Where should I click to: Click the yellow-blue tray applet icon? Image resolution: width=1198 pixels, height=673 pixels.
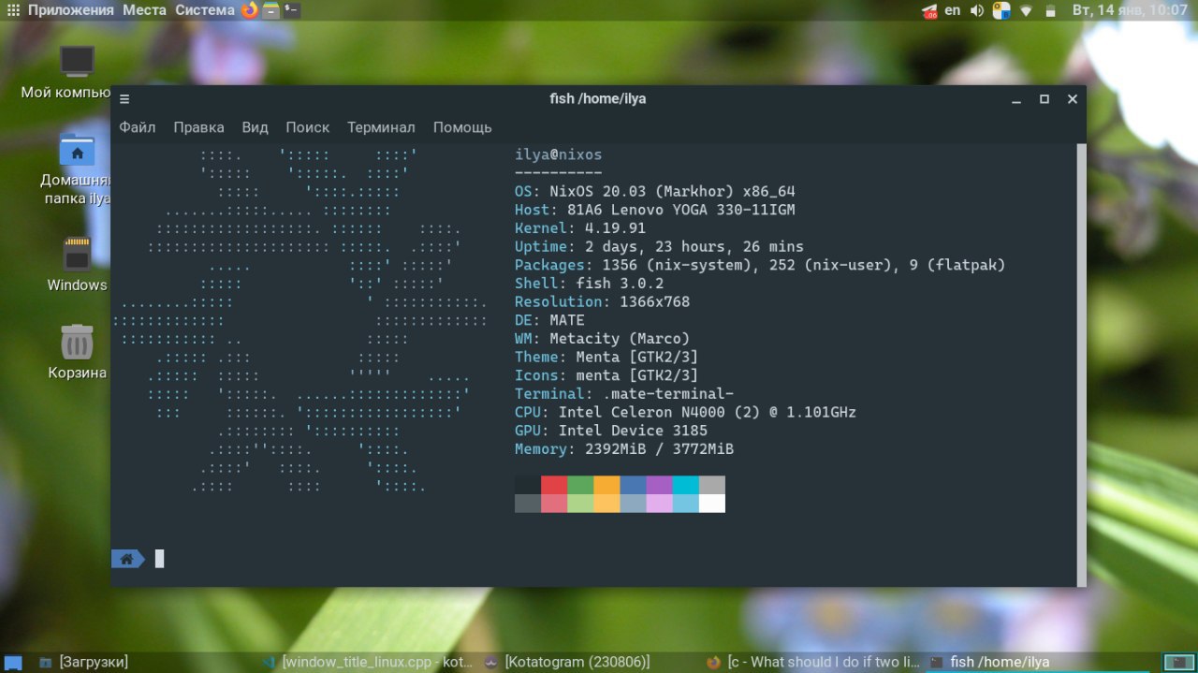click(1001, 10)
